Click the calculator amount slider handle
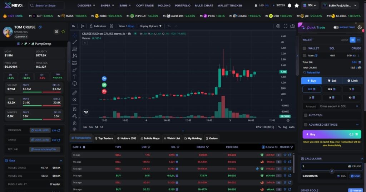This screenshot has height=192, width=366. 332,171
